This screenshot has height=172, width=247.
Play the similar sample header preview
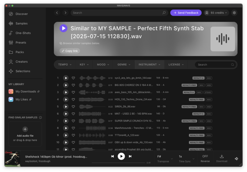click(63, 28)
